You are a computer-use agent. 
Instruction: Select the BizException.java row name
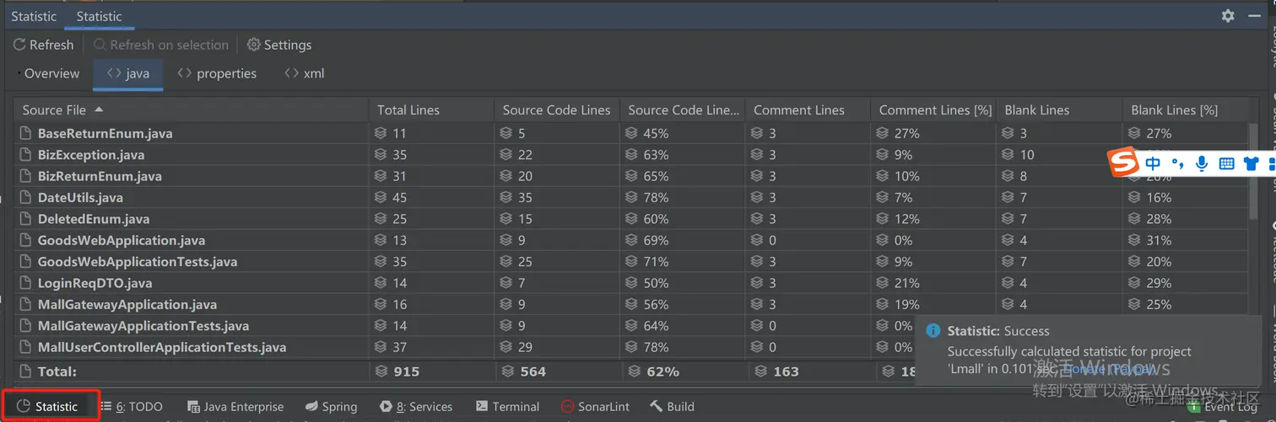[x=91, y=155]
